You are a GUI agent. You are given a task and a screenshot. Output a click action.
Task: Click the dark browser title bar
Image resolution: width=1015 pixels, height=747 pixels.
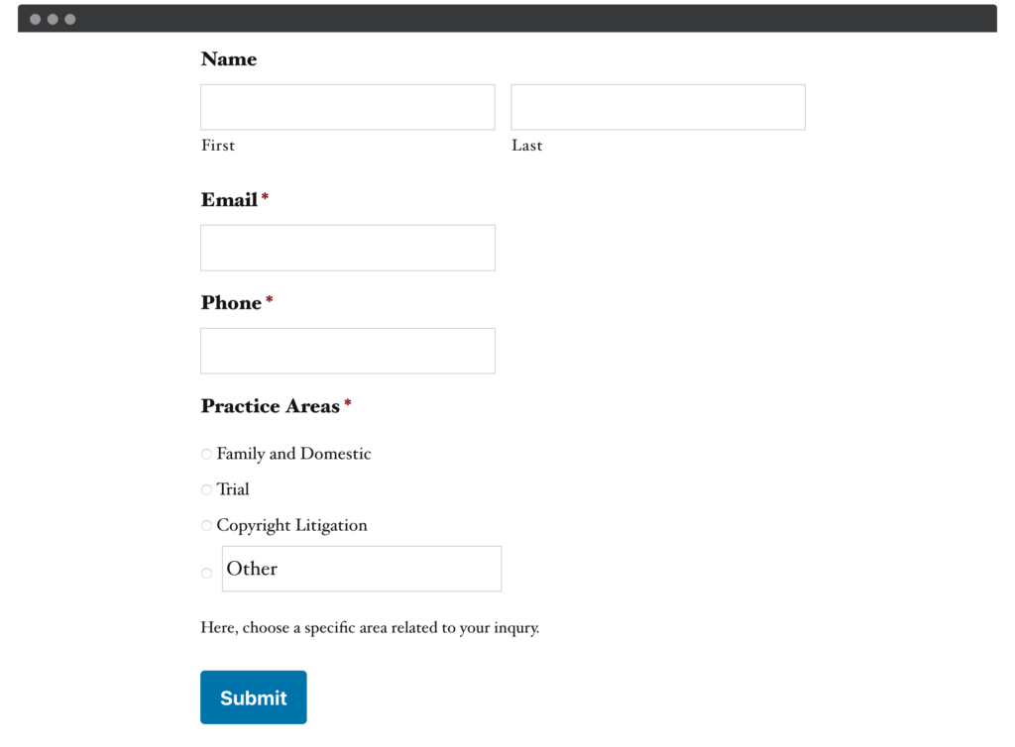[507, 18]
